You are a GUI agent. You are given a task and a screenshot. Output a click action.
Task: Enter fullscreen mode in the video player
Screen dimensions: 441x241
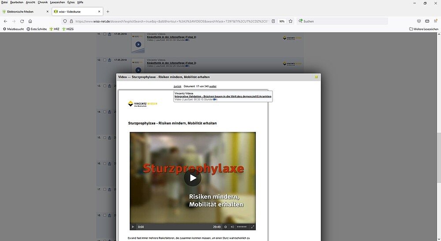pyautogui.click(x=253, y=227)
